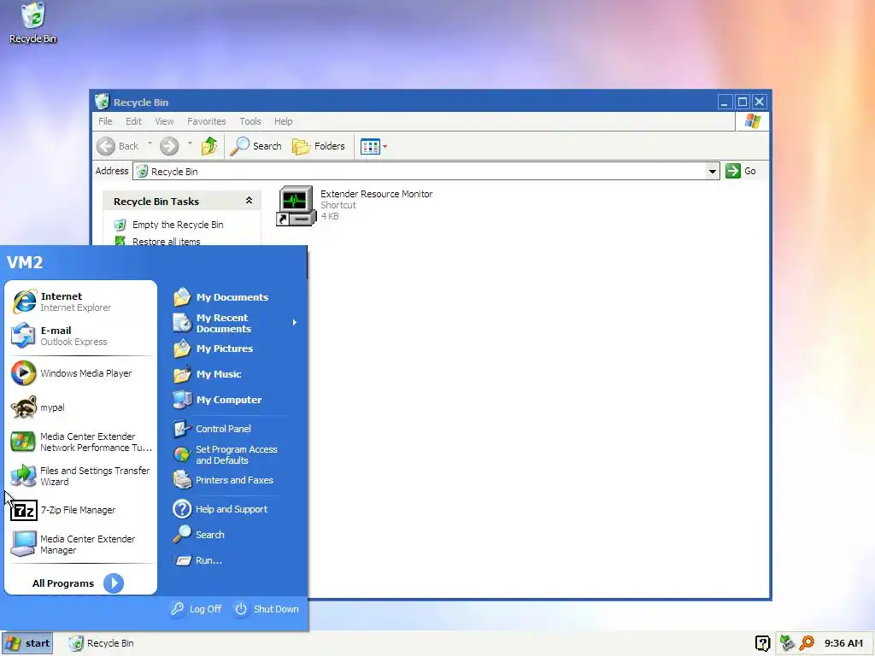Collapse the Recycle Bin Tasks panel

249,201
